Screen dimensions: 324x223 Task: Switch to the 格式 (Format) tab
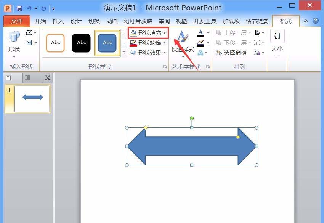tap(286, 21)
